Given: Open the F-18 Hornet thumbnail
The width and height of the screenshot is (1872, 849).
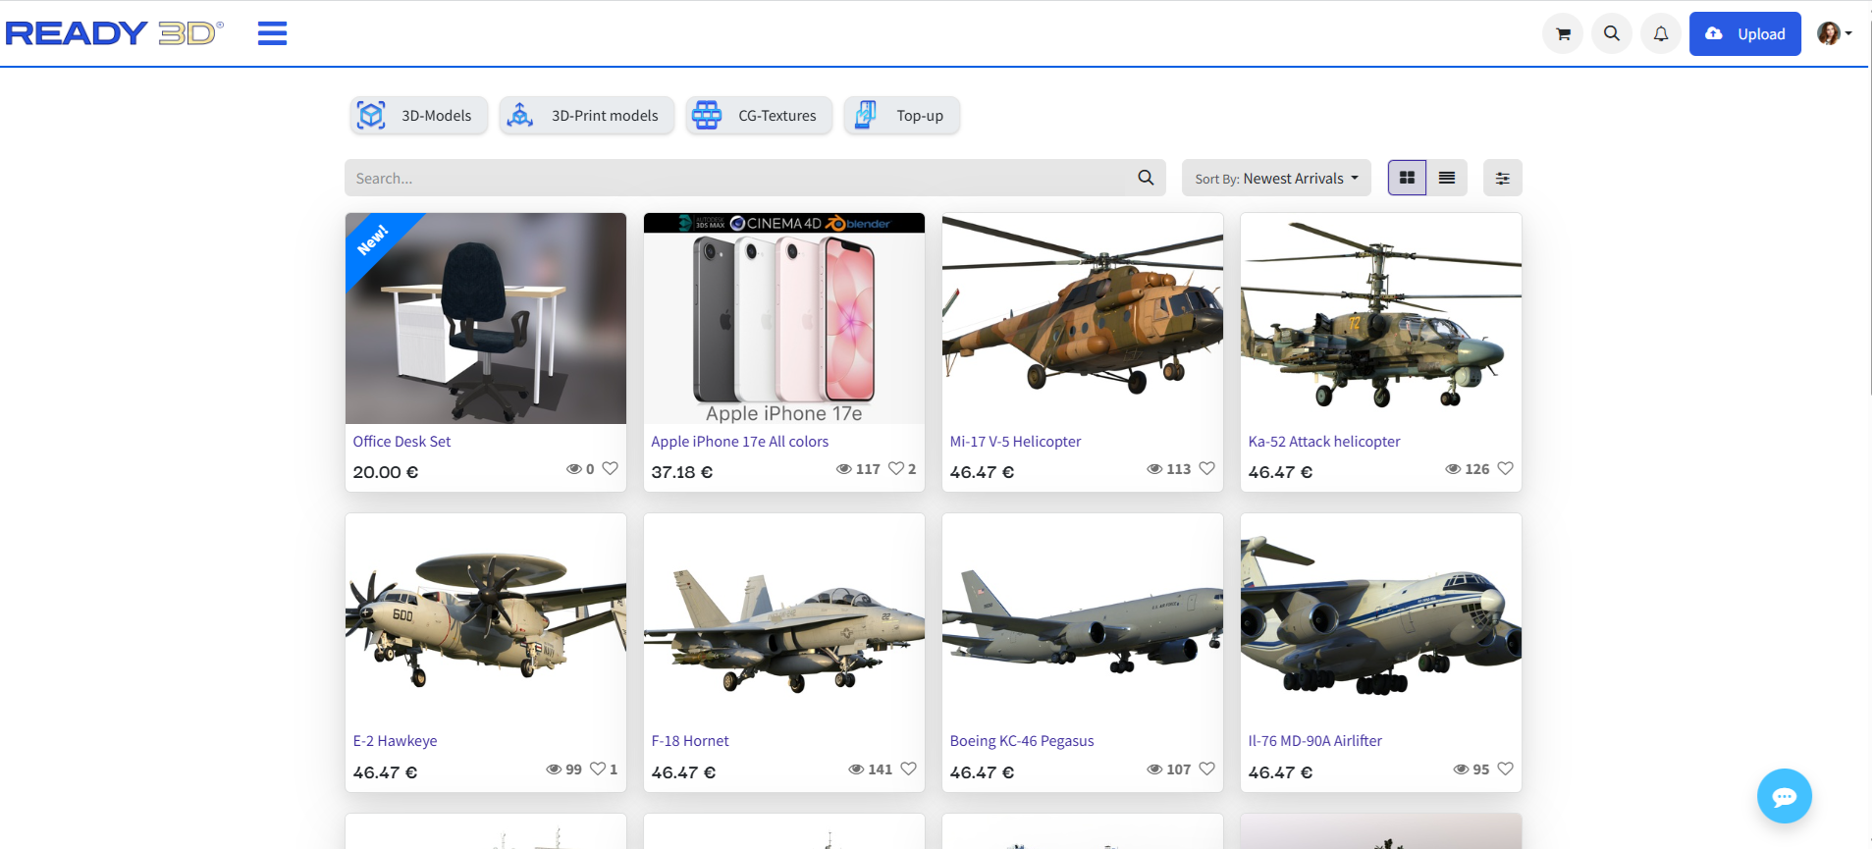Looking at the screenshot, I should click(x=784, y=618).
